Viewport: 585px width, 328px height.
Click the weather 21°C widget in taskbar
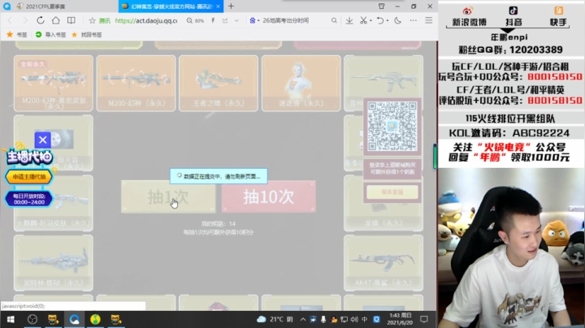275,319
